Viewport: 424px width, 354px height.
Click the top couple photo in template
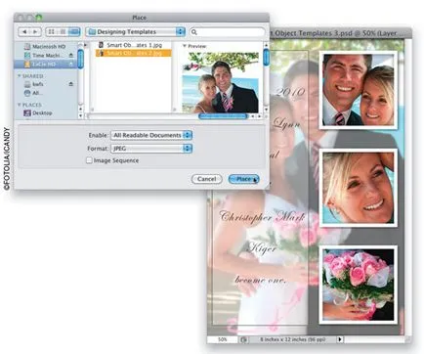pos(358,90)
